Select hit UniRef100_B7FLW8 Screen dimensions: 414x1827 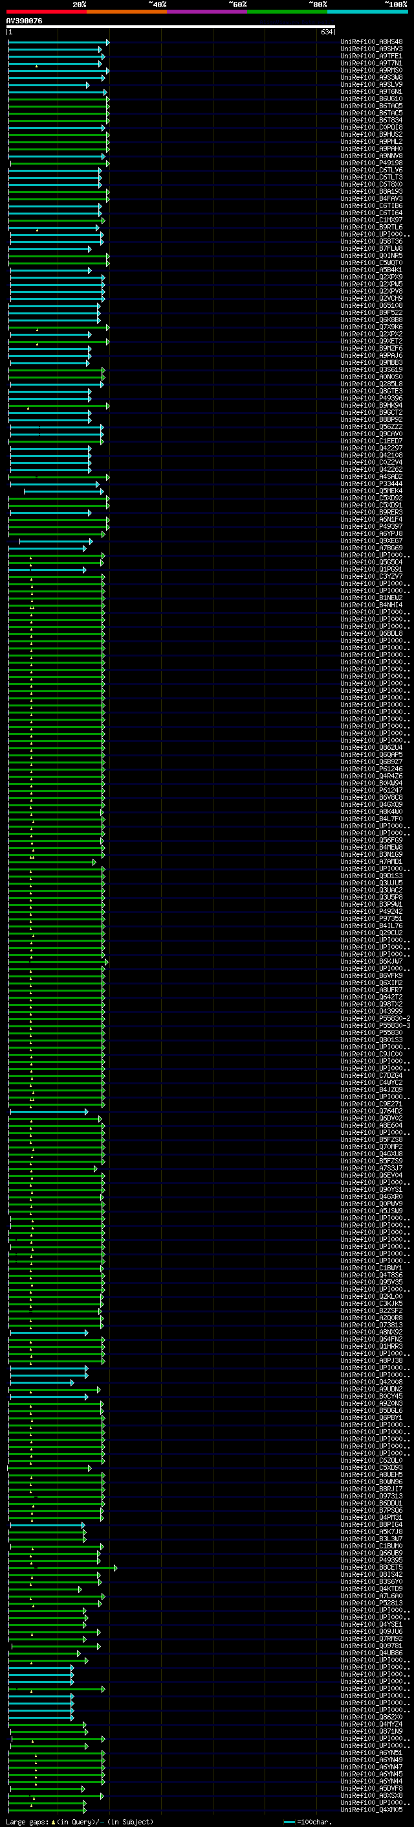click(371, 248)
